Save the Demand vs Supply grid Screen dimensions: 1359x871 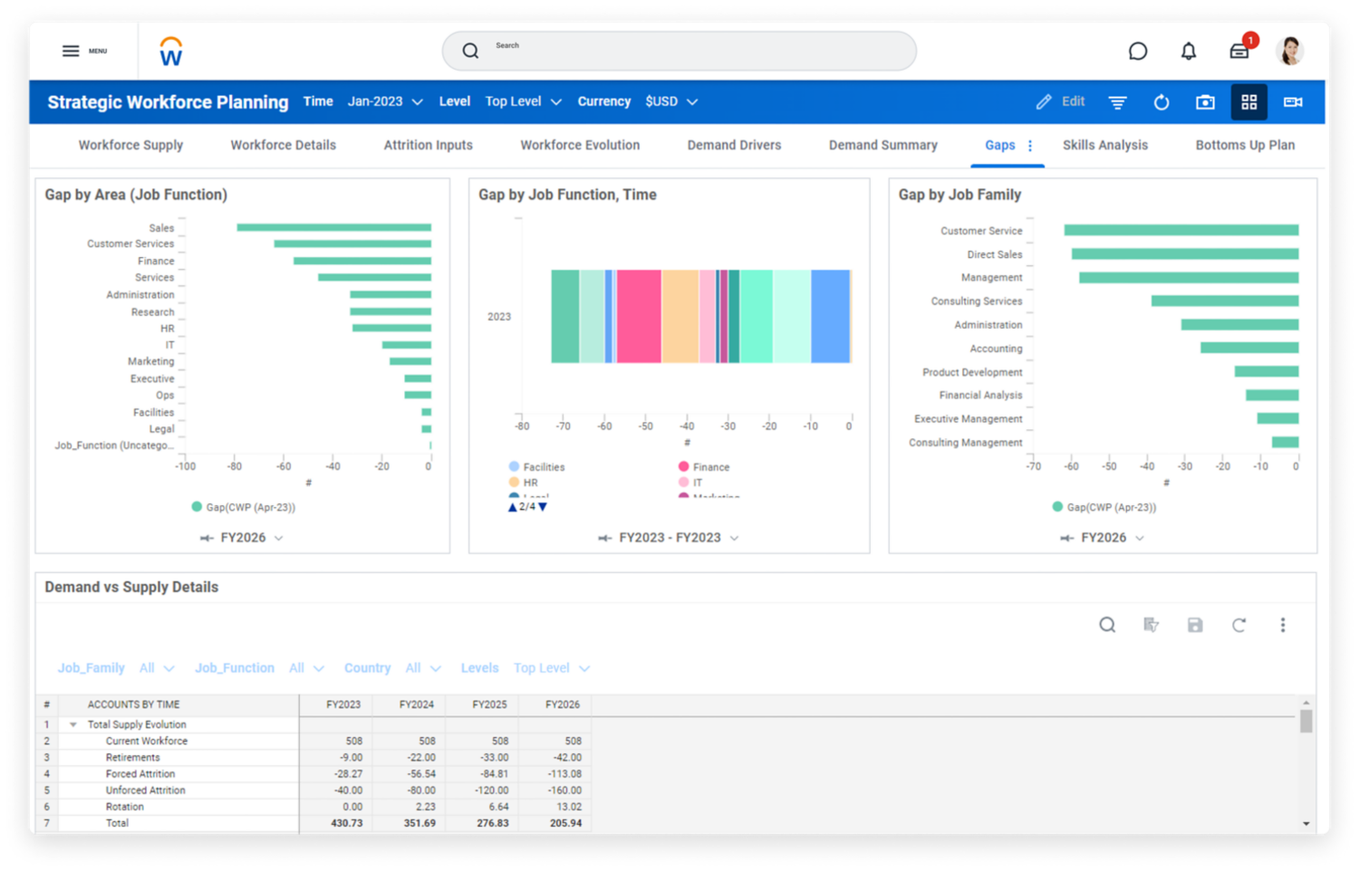(1194, 625)
